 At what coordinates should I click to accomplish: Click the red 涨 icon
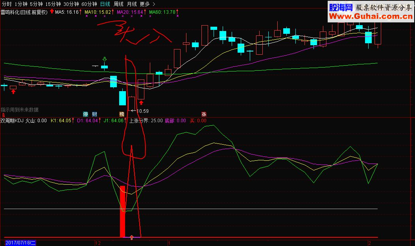[203, 114]
